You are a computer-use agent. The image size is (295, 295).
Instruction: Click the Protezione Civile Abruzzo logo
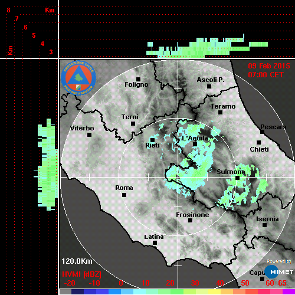78,78
